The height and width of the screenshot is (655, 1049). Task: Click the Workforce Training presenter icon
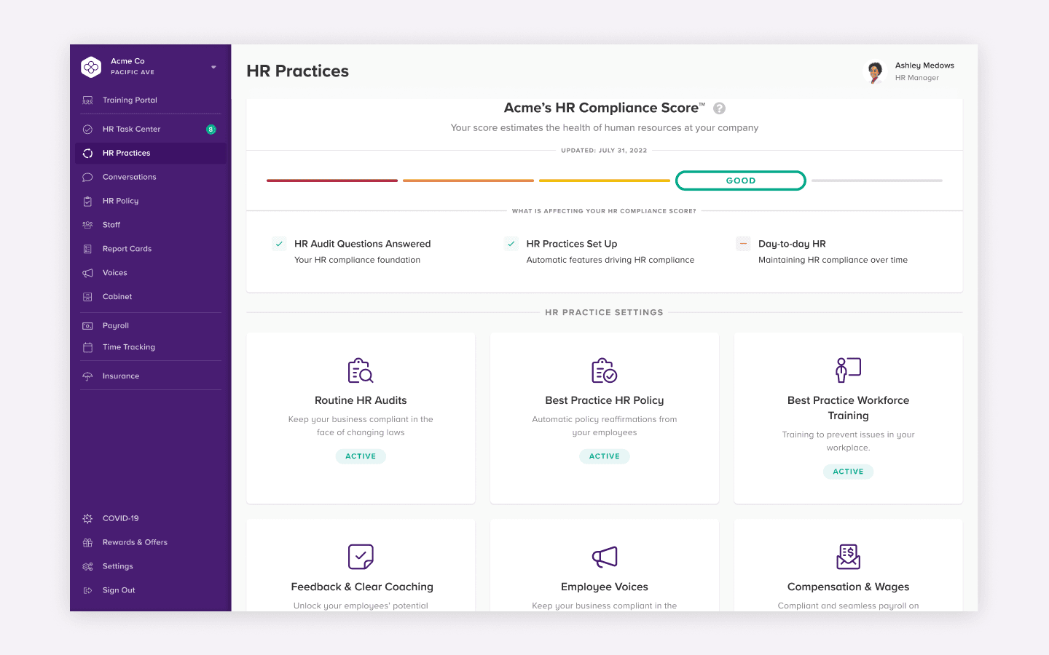click(848, 370)
